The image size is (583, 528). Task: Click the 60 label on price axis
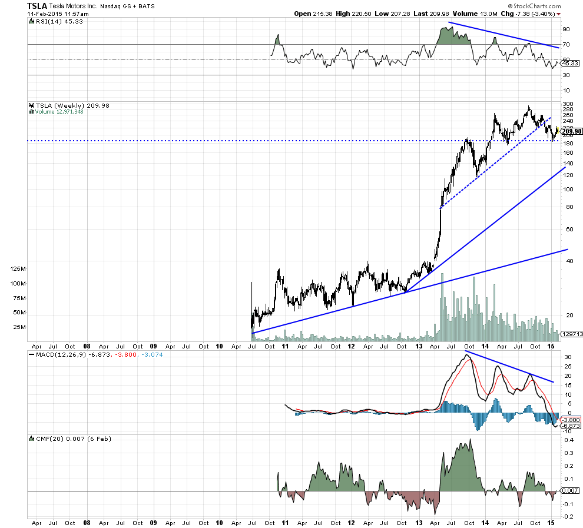[569, 229]
